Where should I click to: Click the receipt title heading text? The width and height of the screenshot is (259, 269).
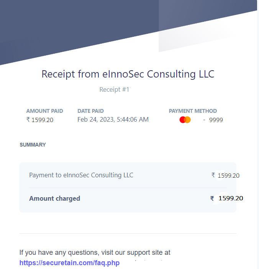point(128,74)
